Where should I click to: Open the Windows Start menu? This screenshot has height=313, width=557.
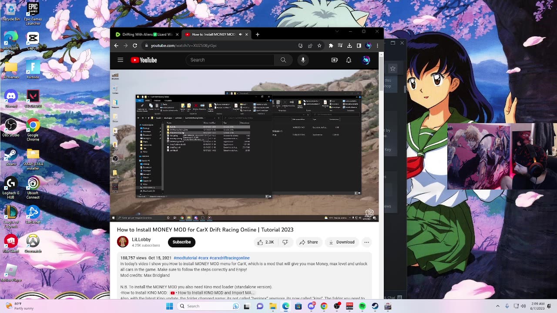170,306
